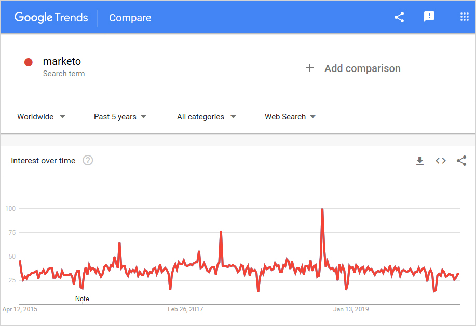Viewport: 476px width, 326px height.
Task: Open the Web Search type dropdown
Action: [x=290, y=117]
